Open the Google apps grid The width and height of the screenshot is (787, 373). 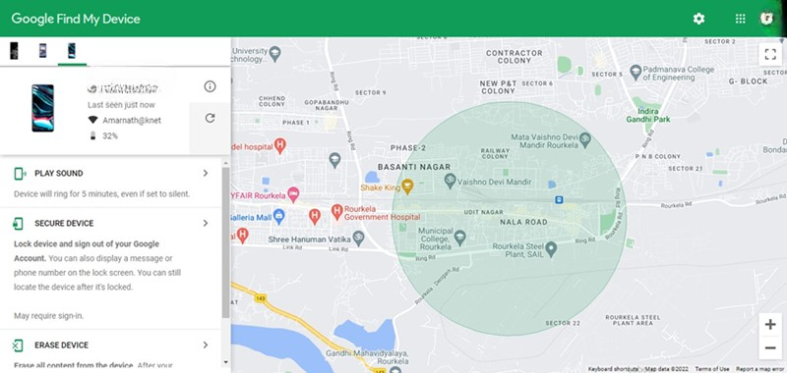(740, 19)
